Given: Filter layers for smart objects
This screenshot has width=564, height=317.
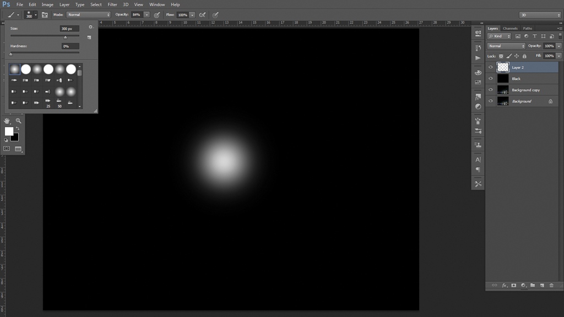Looking at the screenshot, I should [x=552, y=36].
